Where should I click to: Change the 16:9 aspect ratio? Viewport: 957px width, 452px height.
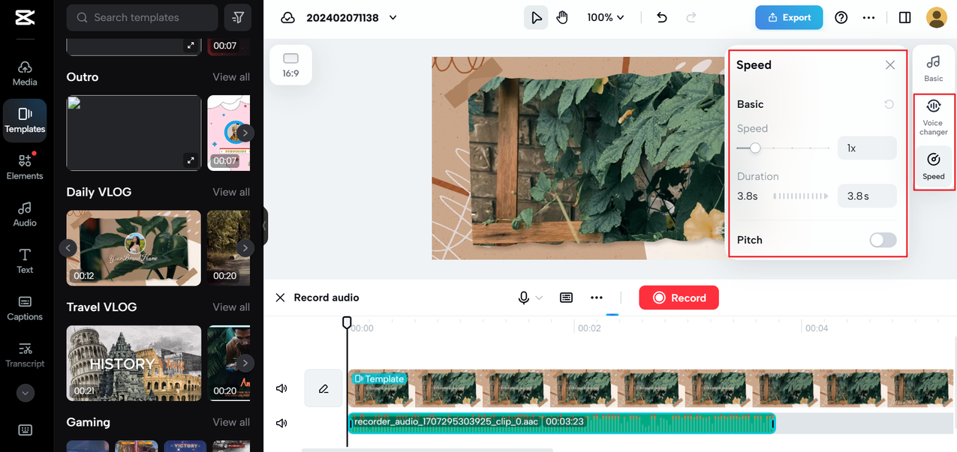(290, 64)
